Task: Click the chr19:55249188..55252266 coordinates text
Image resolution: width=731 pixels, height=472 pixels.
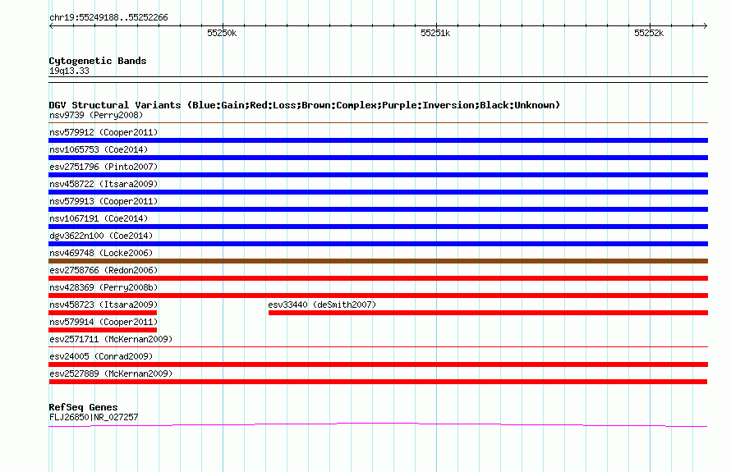Action: (x=108, y=18)
